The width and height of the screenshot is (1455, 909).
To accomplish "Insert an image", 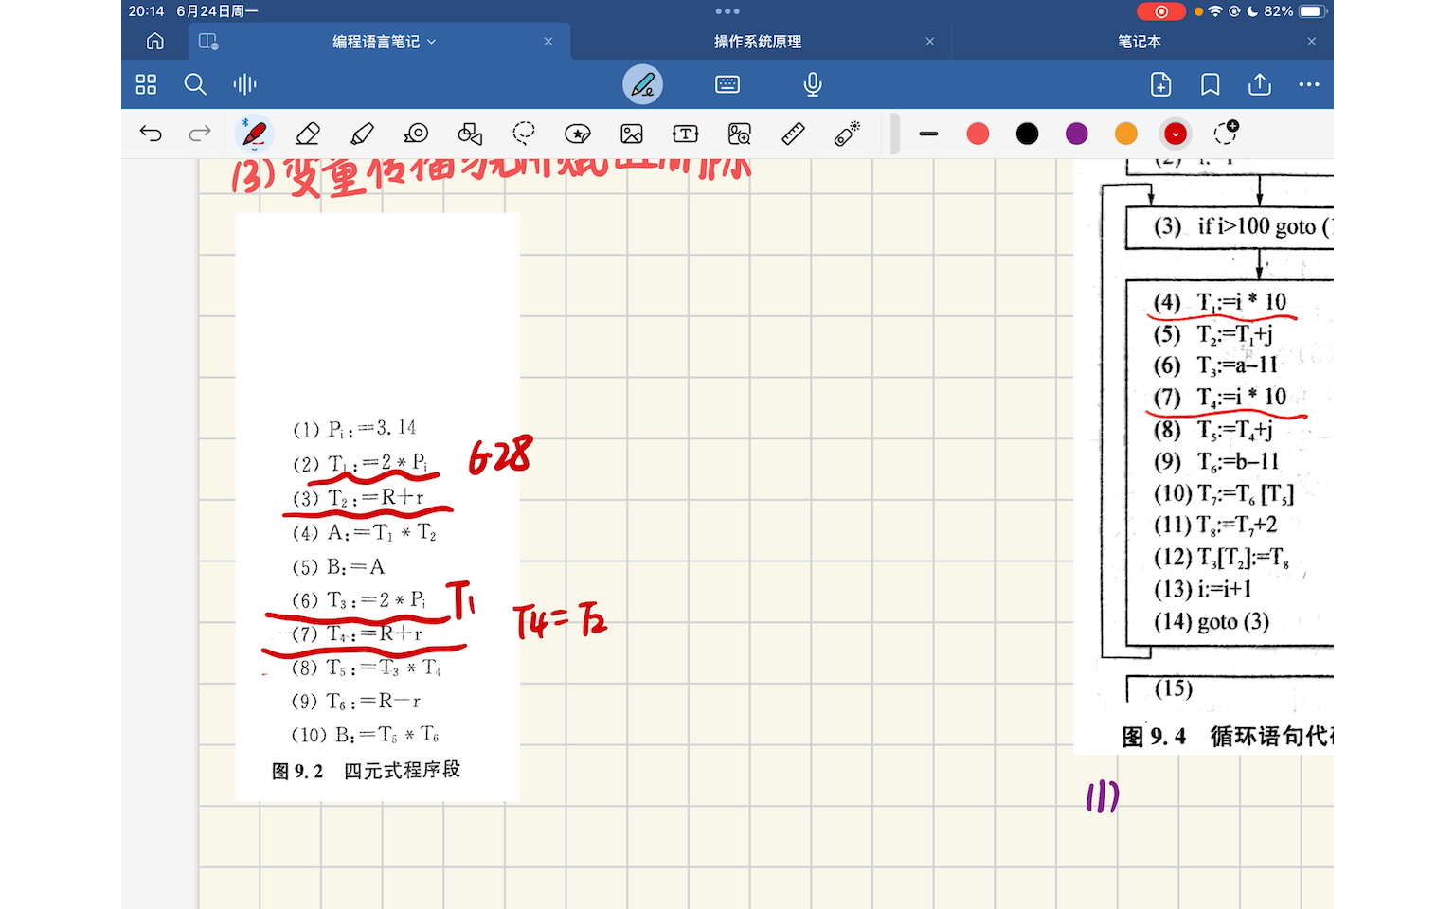I will point(632,134).
